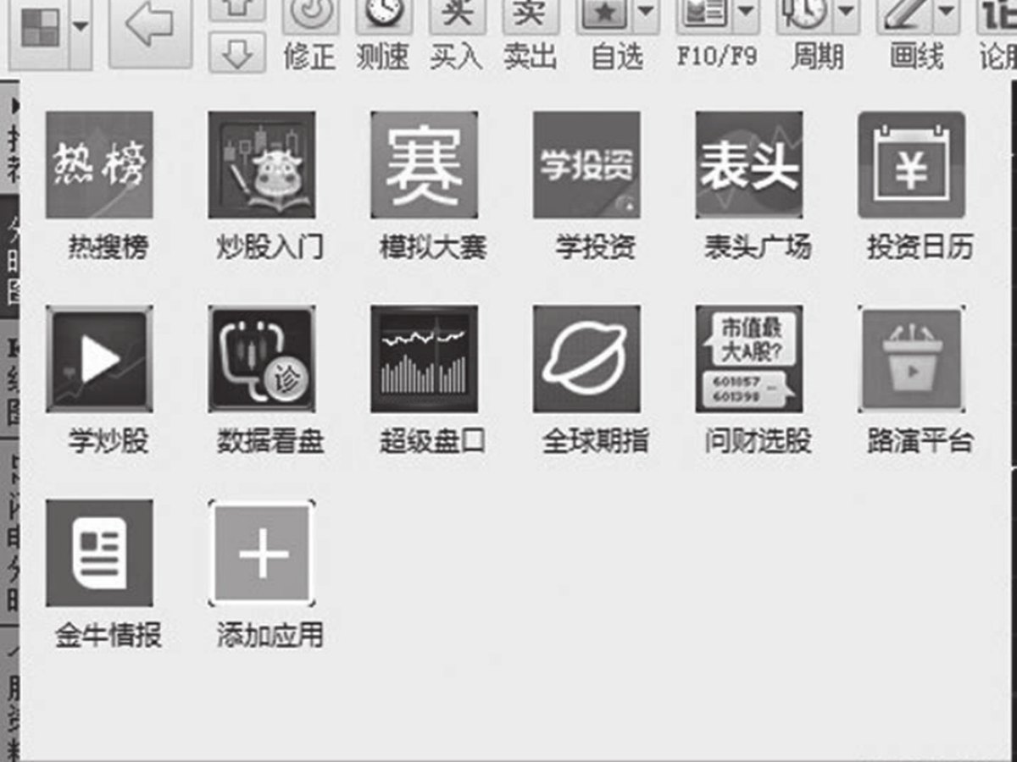
Task: Click the F10/F9 toolbar icon
Action: coord(705,15)
